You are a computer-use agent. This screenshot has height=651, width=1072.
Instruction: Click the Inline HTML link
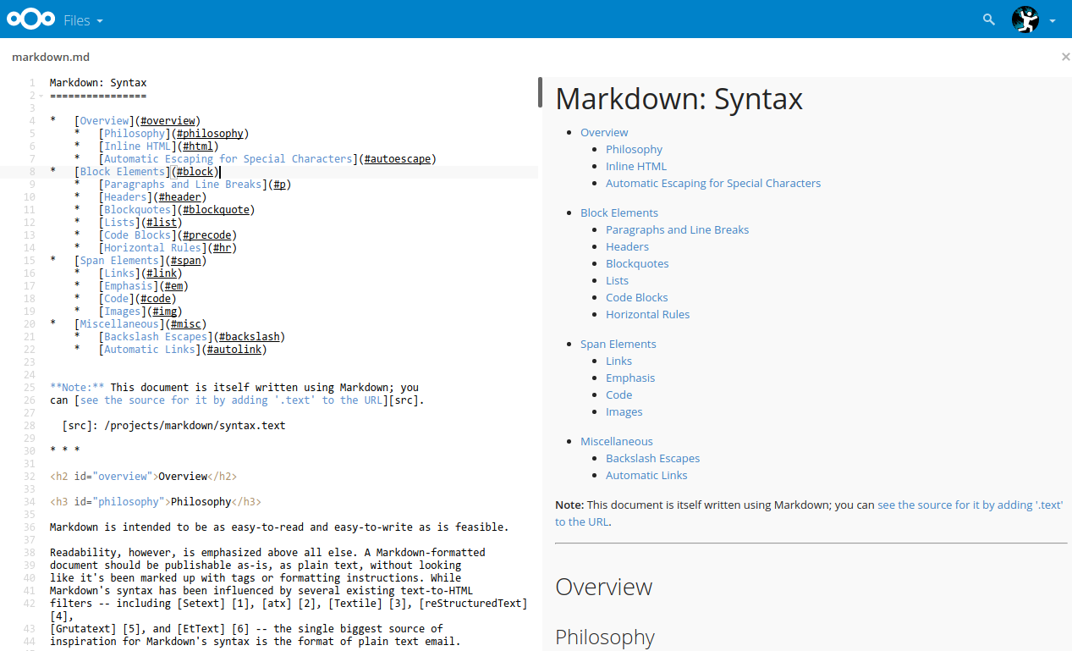tap(635, 166)
